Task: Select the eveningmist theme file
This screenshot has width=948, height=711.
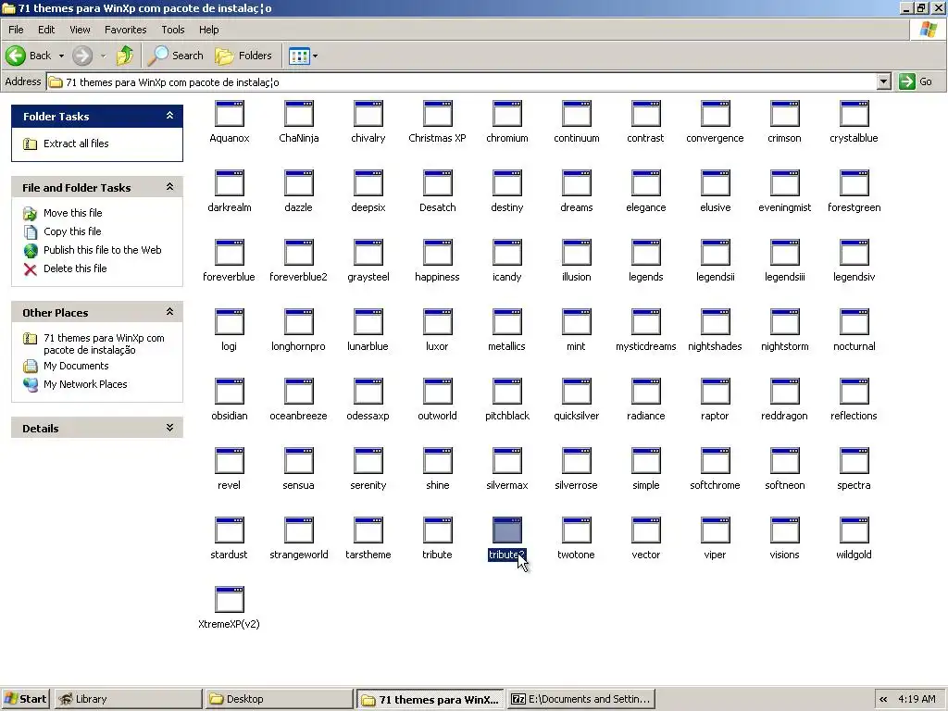Action: pos(785,192)
